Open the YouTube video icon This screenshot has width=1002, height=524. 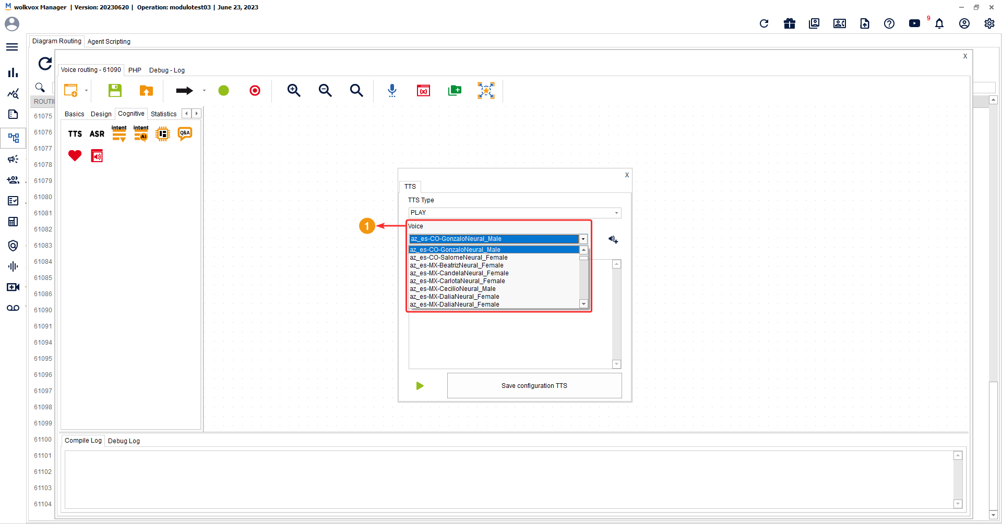click(914, 23)
